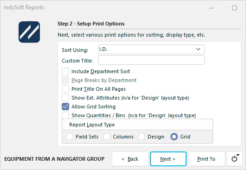Screen dimensions: 246x170
Task: Choose the Columns layout radio button
Action: click(x=107, y=137)
